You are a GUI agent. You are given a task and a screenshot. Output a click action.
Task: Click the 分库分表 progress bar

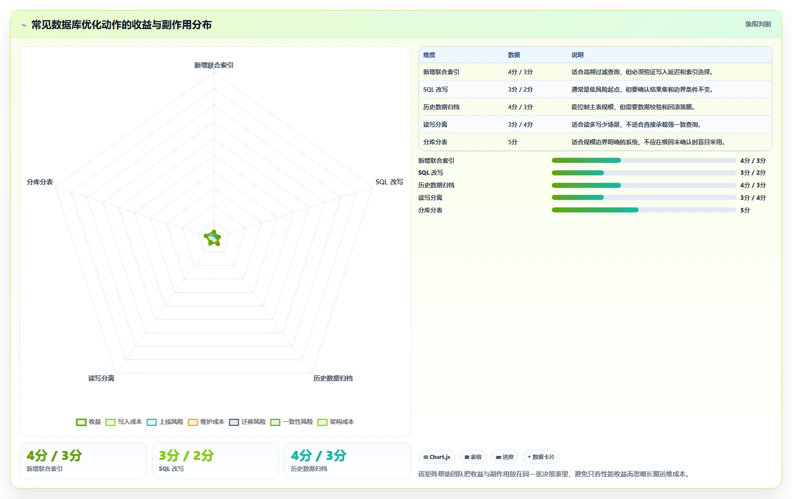pos(644,210)
